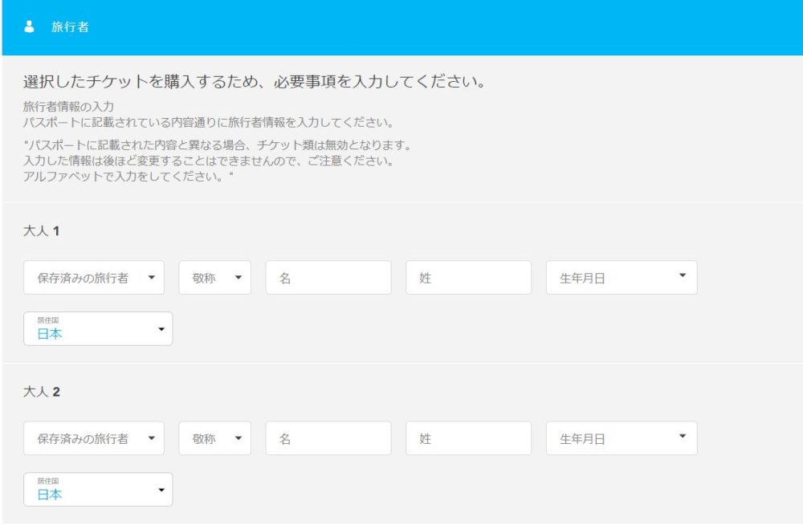803x525 pixels.
Task: Click the 旅行者情報の入力 subtitle text
Action: point(69,107)
